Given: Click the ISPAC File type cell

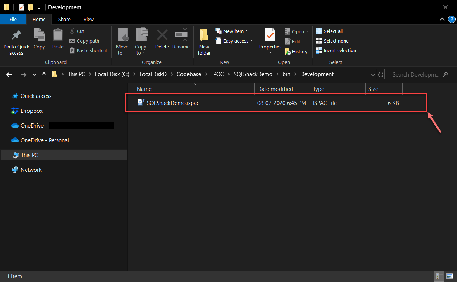Looking at the screenshot, I should point(325,103).
